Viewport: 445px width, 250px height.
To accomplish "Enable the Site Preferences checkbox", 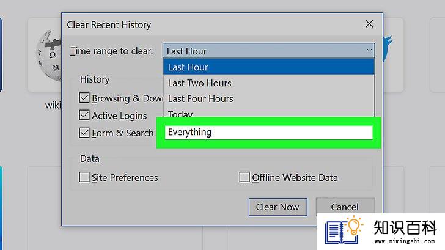I will click(x=84, y=177).
